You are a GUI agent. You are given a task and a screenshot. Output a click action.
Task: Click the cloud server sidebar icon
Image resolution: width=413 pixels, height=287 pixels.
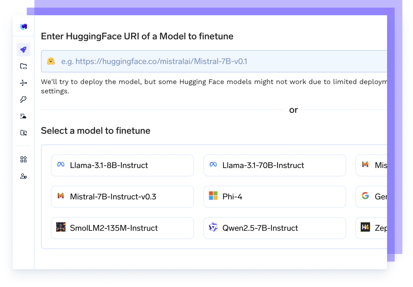[23, 116]
